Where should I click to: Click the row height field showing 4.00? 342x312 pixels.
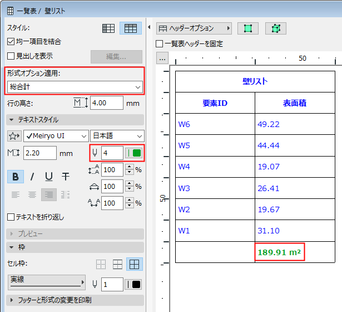(x=107, y=103)
